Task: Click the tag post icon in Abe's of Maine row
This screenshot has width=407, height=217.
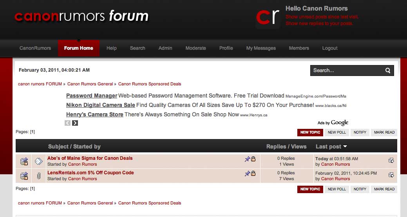Action: point(39,161)
